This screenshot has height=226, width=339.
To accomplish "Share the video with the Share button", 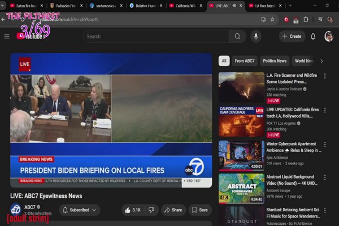I will [173, 210].
